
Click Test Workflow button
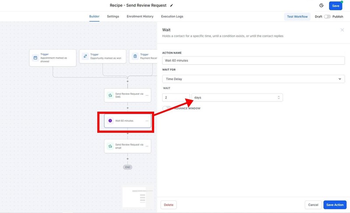[x=297, y=17]
